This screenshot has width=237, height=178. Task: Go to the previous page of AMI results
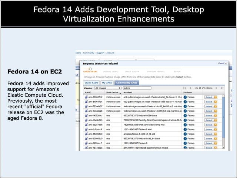(x=190, y=88)
